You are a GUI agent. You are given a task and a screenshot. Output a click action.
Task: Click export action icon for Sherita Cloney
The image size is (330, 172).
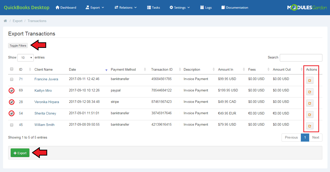[310, 114]
